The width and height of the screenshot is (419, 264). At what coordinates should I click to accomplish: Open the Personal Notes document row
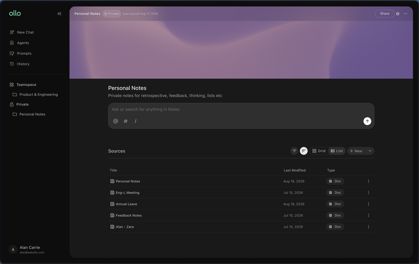[x=241, y=181]
